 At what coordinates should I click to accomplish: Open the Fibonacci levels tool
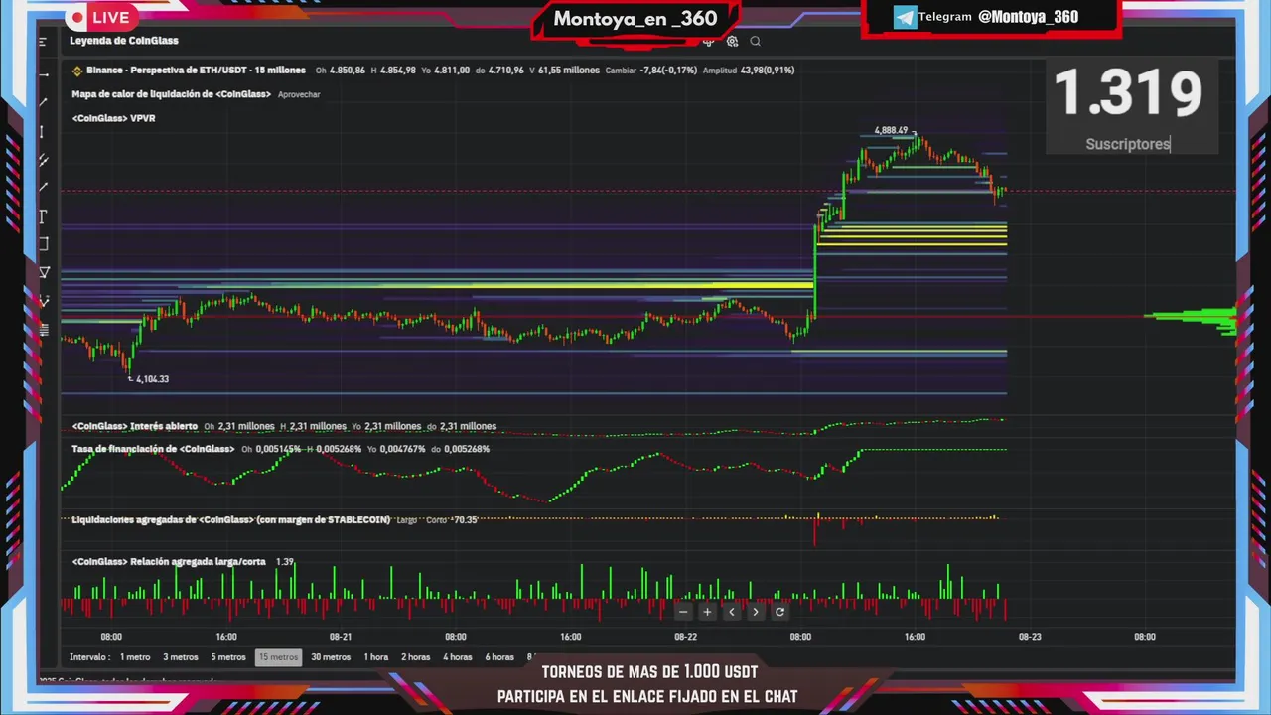pyautogui.click(x=43, y=330)
